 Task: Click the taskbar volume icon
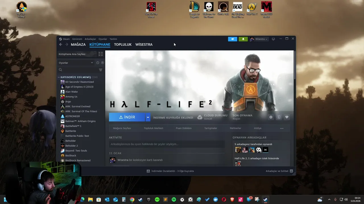pyautogui.click(x=346, y=199)
